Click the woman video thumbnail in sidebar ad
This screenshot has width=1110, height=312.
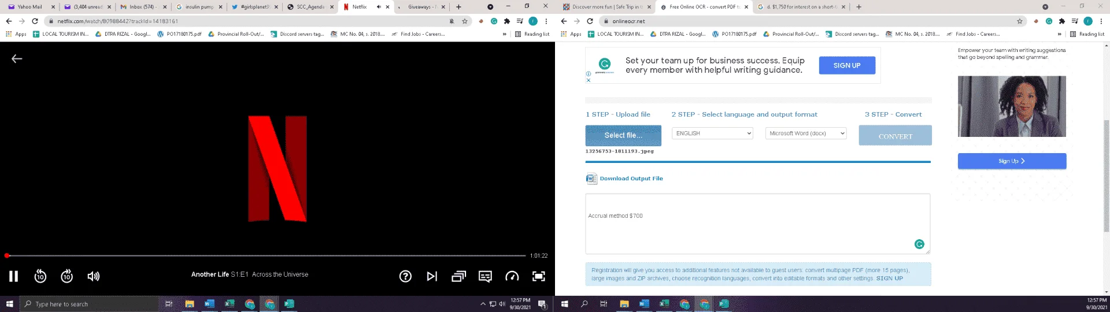pyautogui.click(x=1012, y=106)
